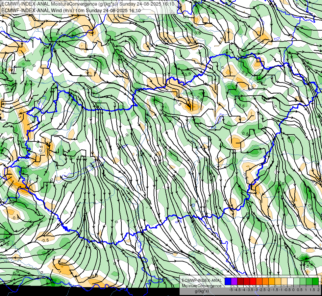
Task: Pick the swatch between -2.5 and -2 ticks
Action: click(265, 281)
